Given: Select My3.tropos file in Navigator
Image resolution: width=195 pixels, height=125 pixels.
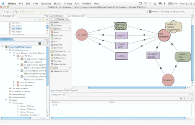Looking at the screenshot, I should pyautogui.click(x=15, y=29).
